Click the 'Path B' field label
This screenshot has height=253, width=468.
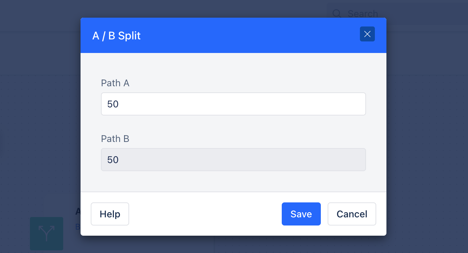click(x=115, y=139)
